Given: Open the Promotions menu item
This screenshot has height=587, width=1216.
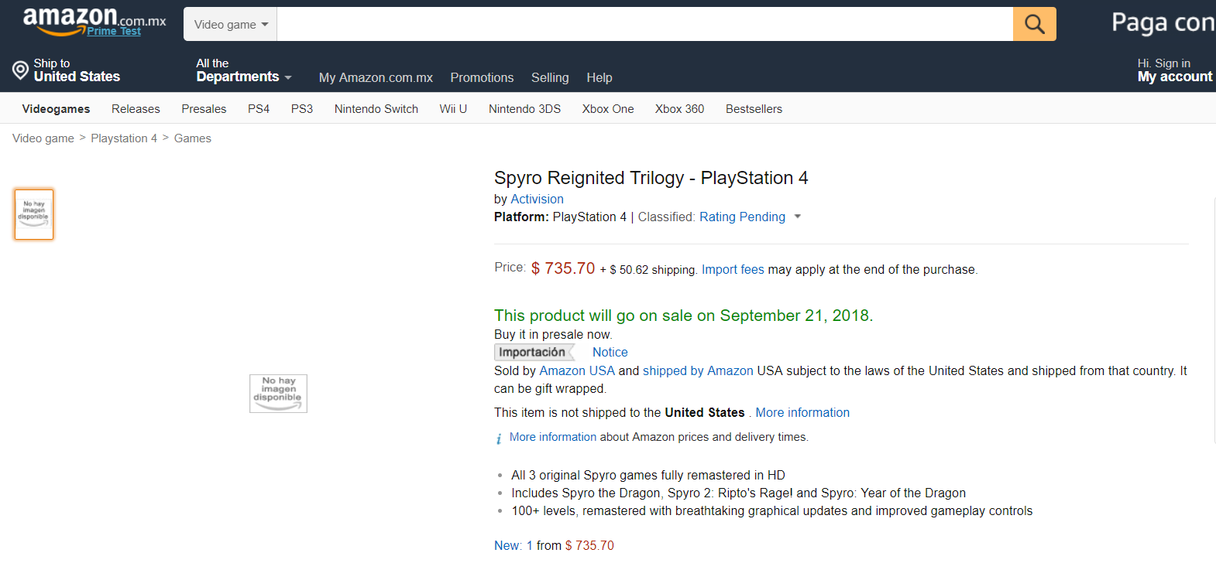Looking at the screenshot, I should [x=482, y=77].
